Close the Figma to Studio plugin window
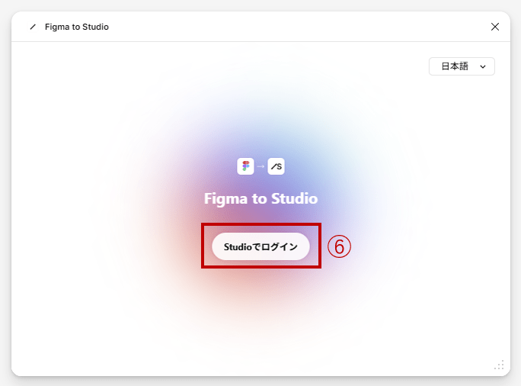 [x=495, y=27]
